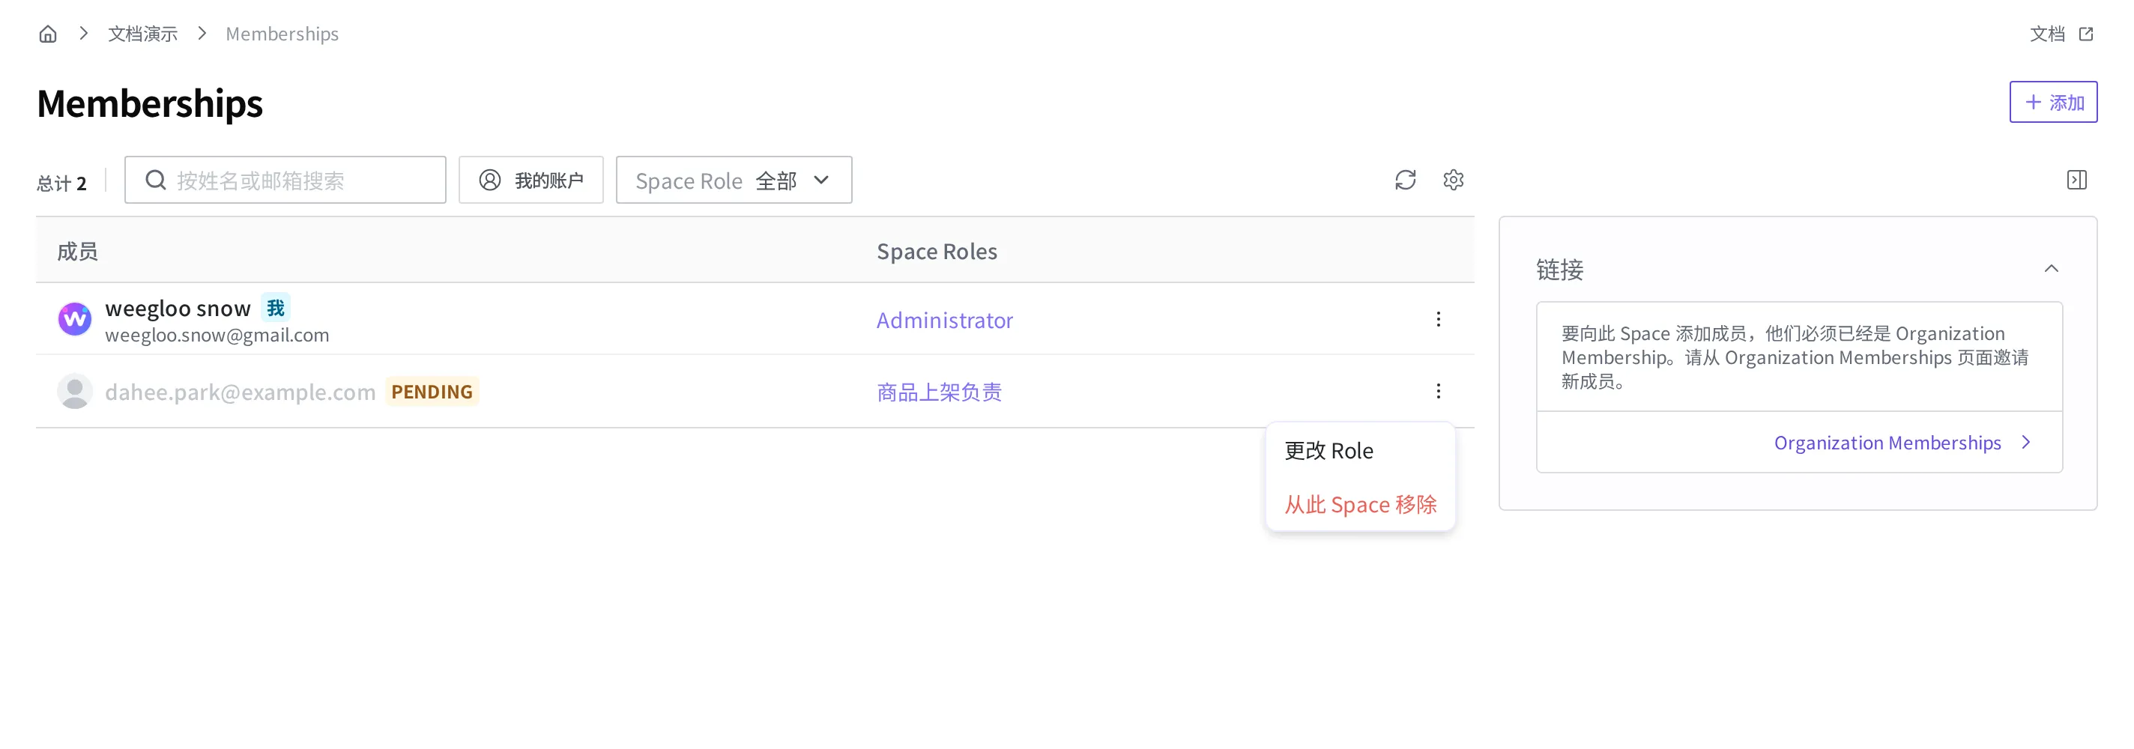Click the dahee.park placeholder avatar
Image resolution: width=2134 pixels, height=749 pixels.
click(x=75, y=391)
